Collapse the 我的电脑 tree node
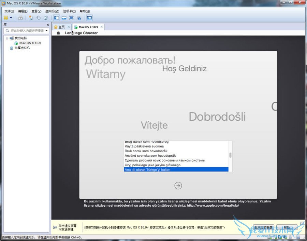Viewport: 307px width, 241px height. coord(7,38)
